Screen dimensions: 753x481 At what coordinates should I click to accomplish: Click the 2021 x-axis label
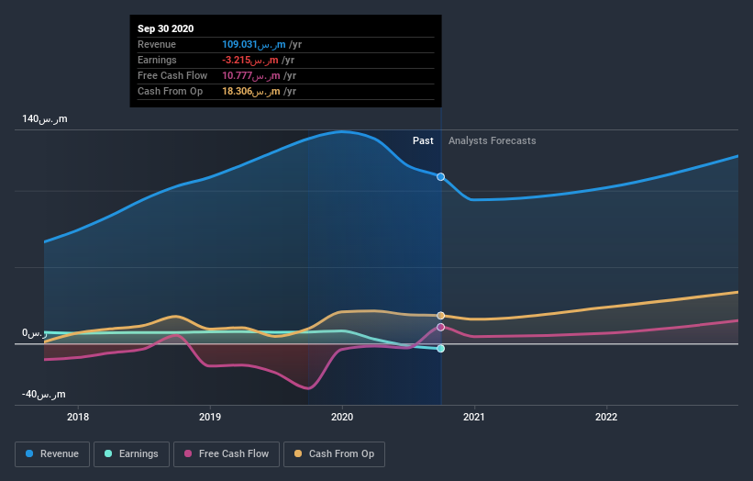[474, 417]
